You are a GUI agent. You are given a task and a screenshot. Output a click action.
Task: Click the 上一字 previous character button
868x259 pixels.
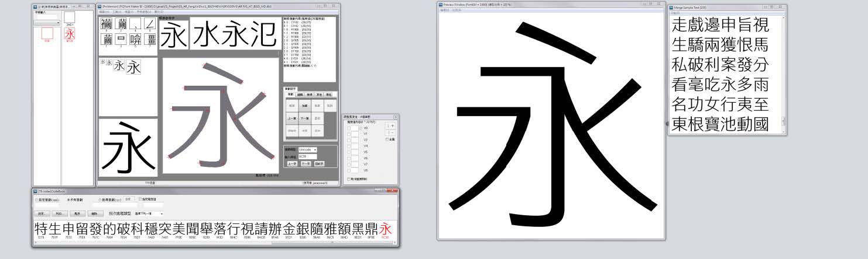(x=291, y=164)
